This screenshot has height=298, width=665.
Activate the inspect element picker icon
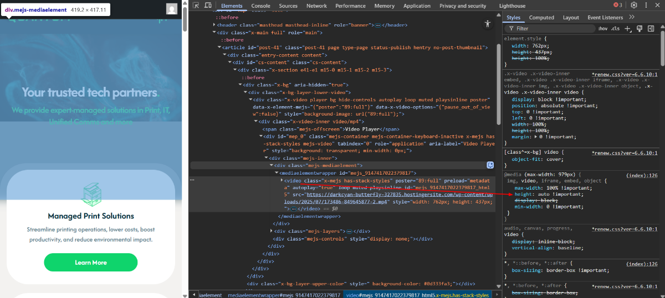[196, 6]
